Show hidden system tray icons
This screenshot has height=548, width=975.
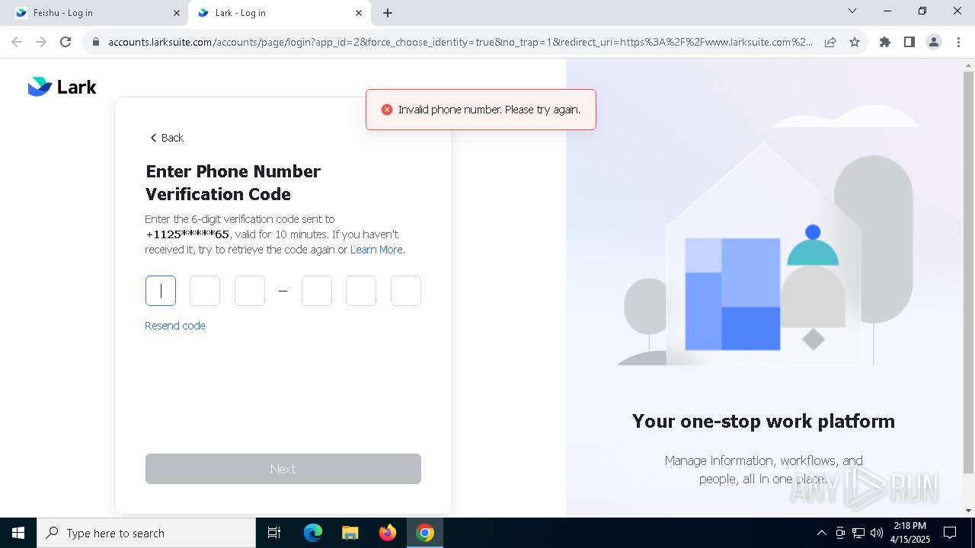821,533
